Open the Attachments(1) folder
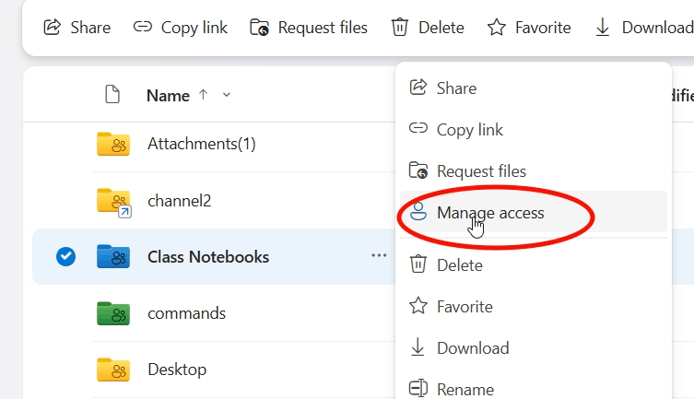694x399 pixels. pos(201,144)
